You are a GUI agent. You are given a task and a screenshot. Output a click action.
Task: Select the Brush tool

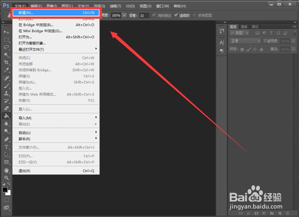6,86
